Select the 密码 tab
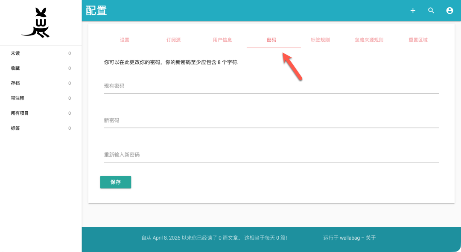This screenshot has width=461, height=252. coord(271,40)
